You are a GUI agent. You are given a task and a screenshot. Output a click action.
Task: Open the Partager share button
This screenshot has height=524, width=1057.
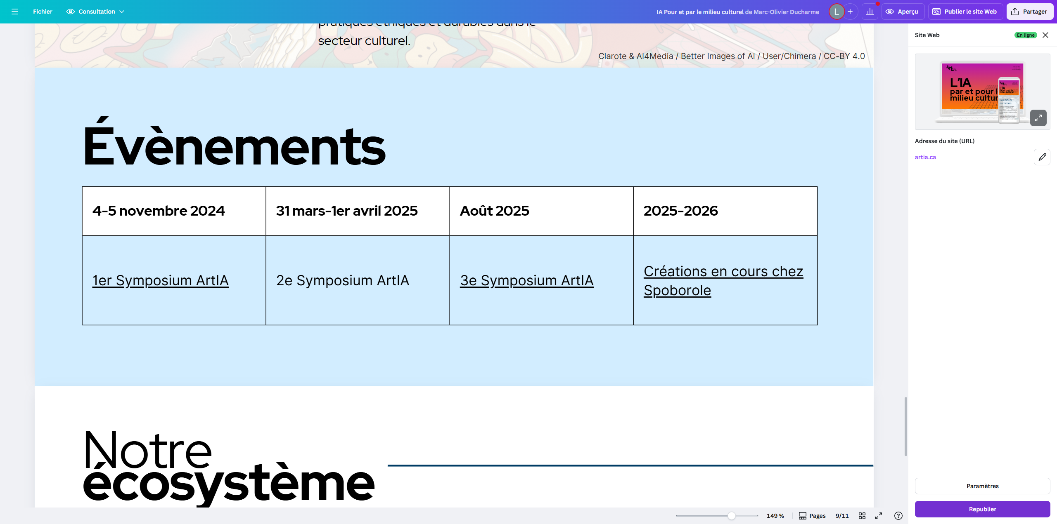(x=1029, y=12)
